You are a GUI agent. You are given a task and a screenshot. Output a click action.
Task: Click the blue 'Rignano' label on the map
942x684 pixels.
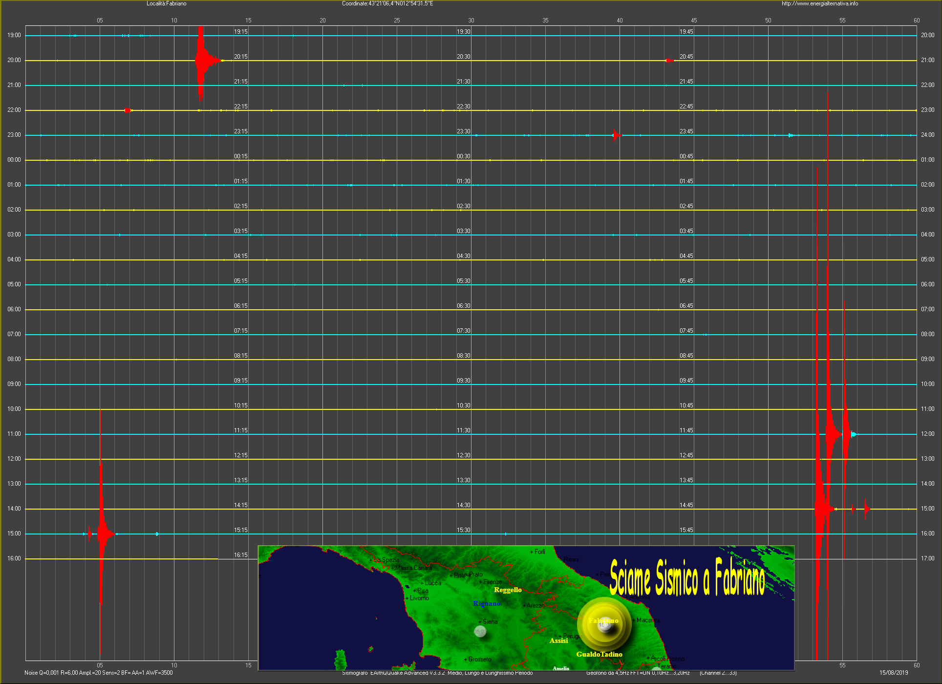coord(487,603)
